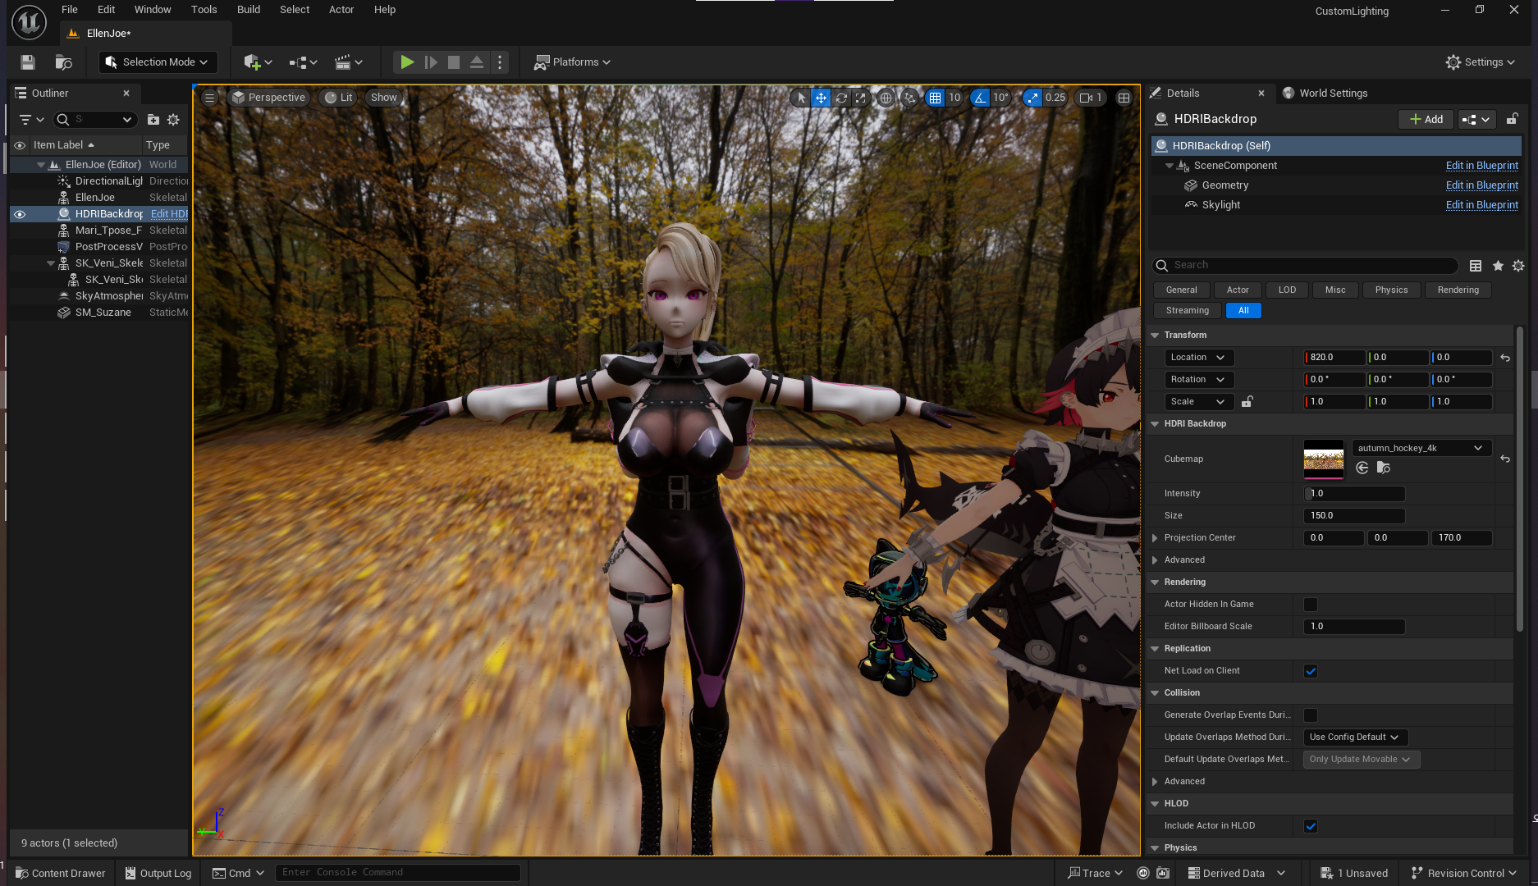Uncheck Net Load on Client checkbox
Viewport: 1538px width, 886px height.
coord(1311,671)
